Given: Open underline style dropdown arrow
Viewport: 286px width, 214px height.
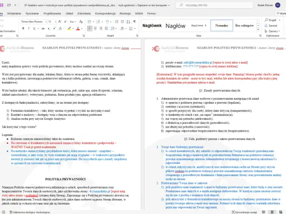Looking at the screenshot, I should (38, 28).
